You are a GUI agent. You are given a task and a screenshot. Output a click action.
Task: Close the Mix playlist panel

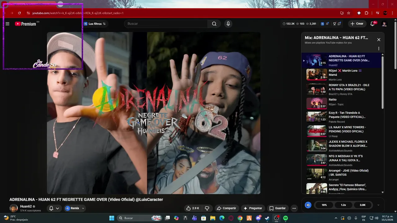(379, 40)
